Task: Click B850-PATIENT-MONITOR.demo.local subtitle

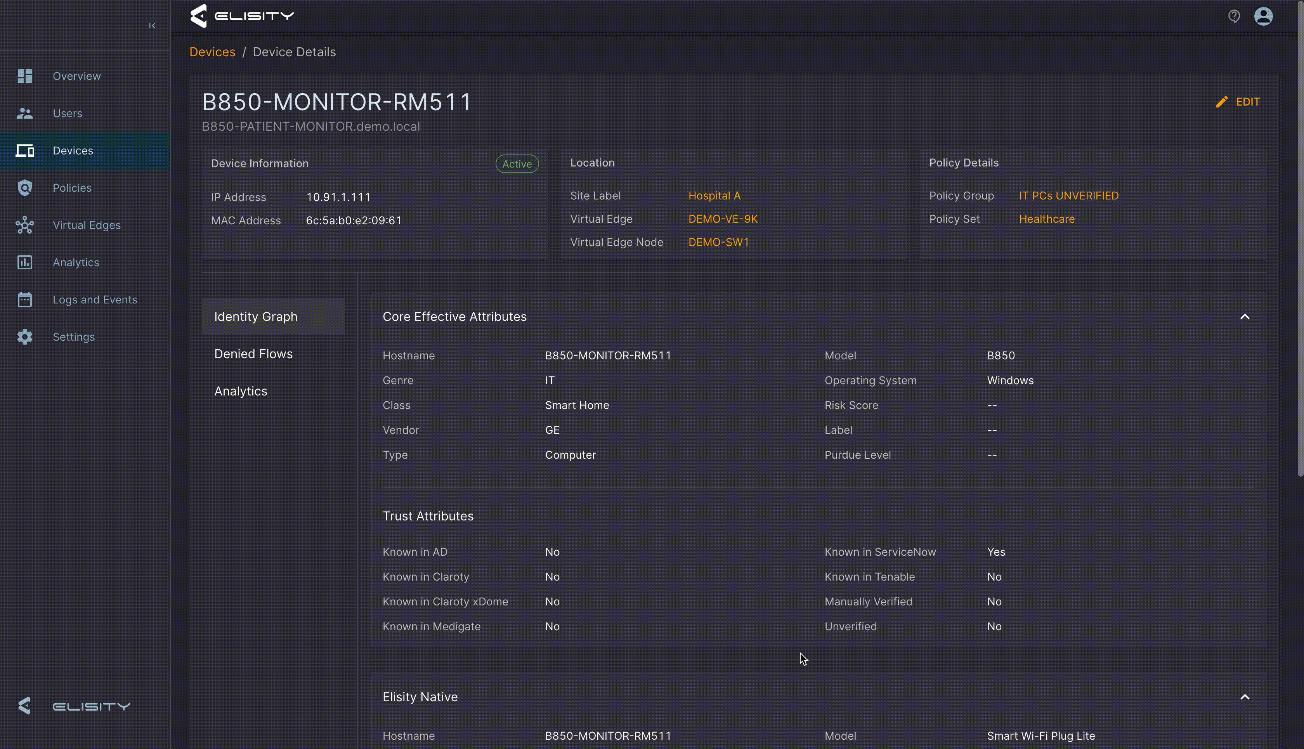Action: pos(311,127)
